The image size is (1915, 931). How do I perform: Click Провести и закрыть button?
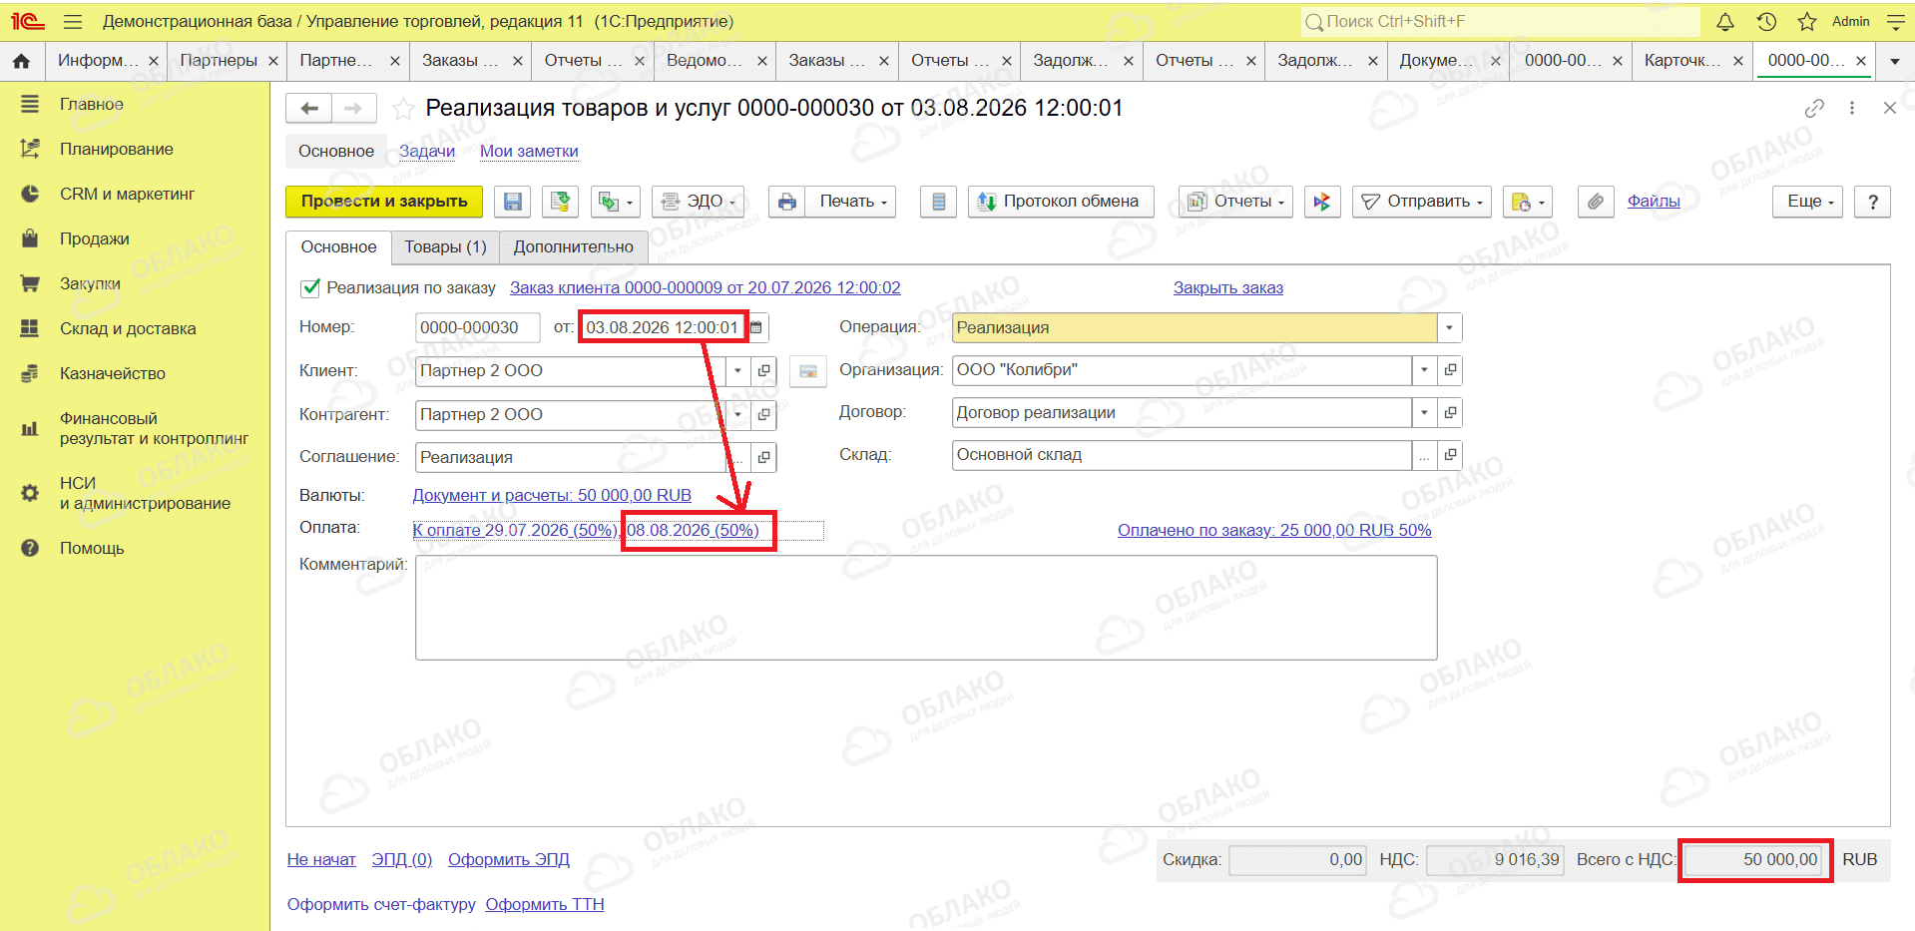384,202
